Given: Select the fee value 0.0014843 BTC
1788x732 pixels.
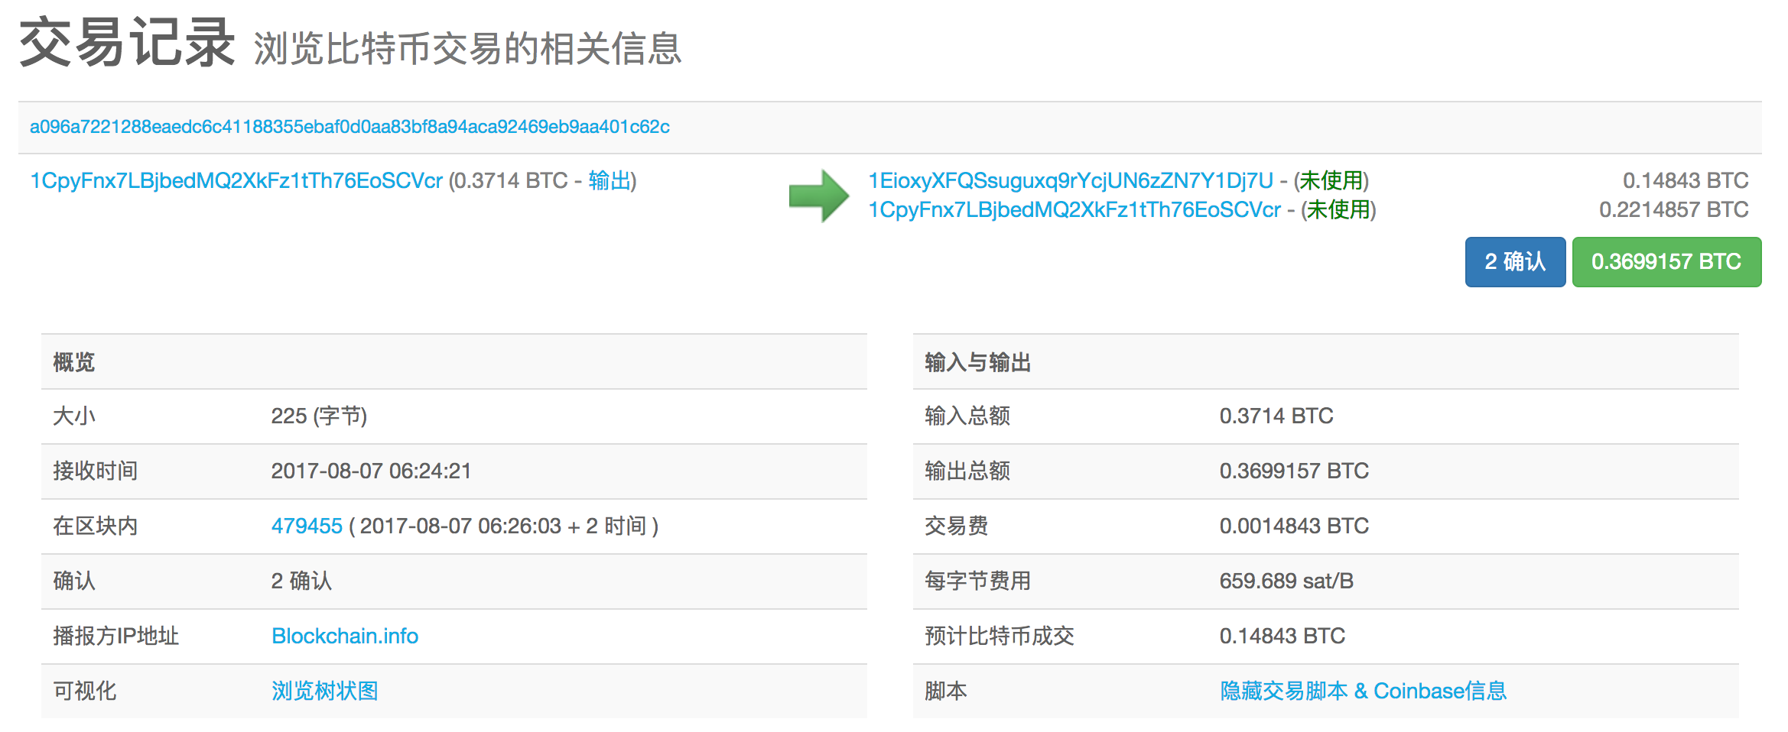Looking at the screenshot, I should coord(1294,526).
